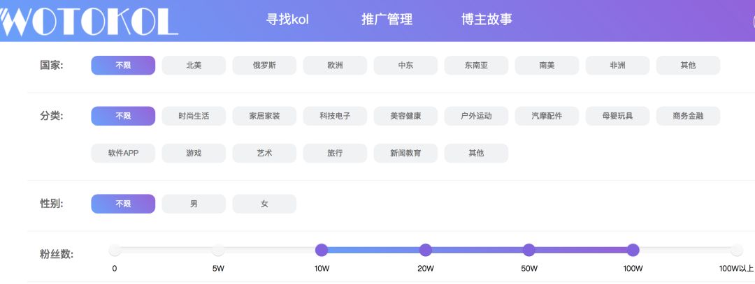Image resolution: width=755 pixels, height=284 pixels.
Task: Click the 20W slider handle
Action: 425,250
